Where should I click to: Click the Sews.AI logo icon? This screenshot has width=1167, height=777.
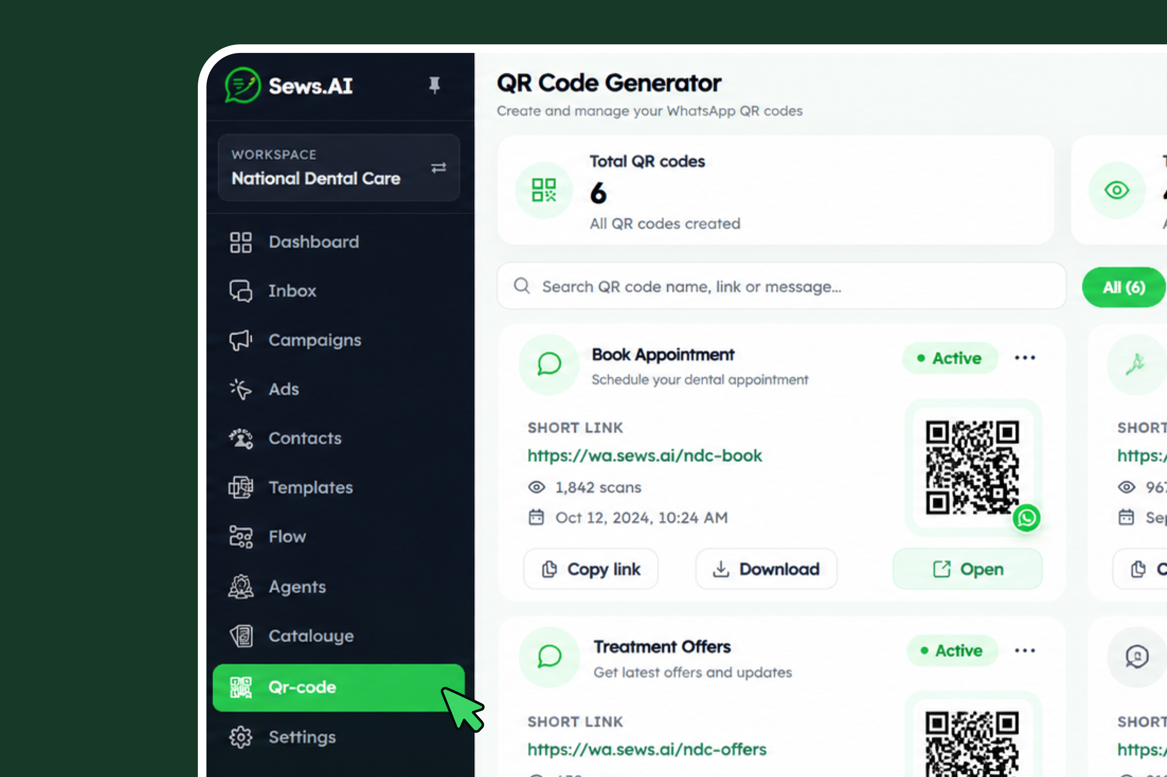[x=242, y=85]
